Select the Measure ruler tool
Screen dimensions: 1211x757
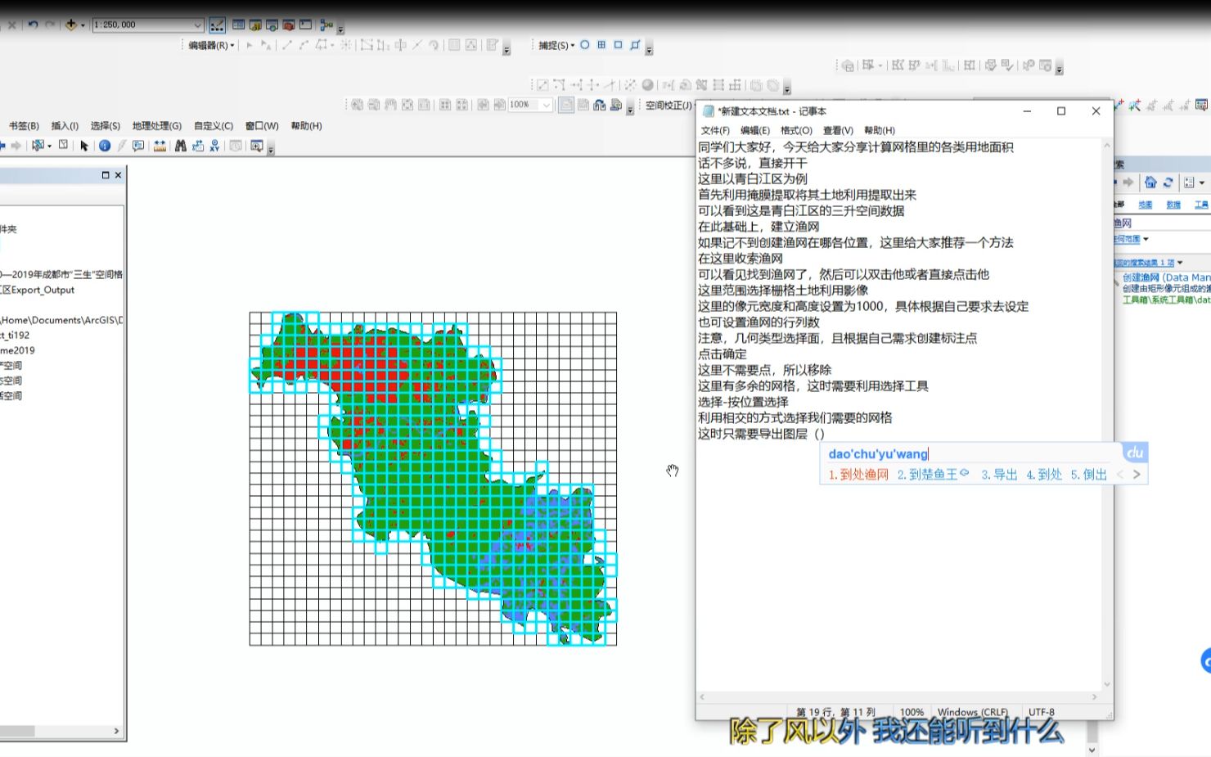click(160, 146)
